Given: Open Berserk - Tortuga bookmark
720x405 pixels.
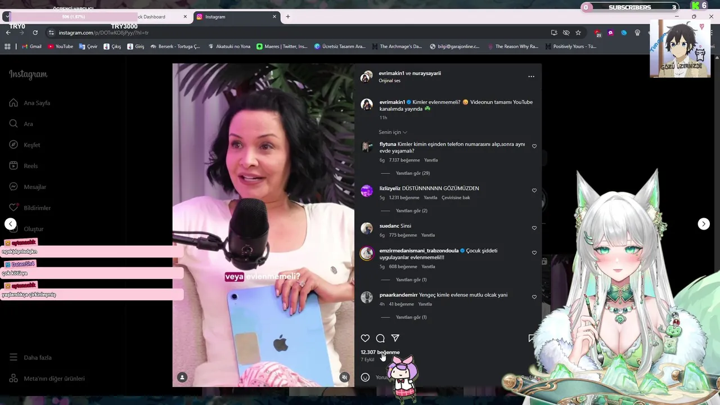Looking at the screenshot, I should tap(175, 47).
